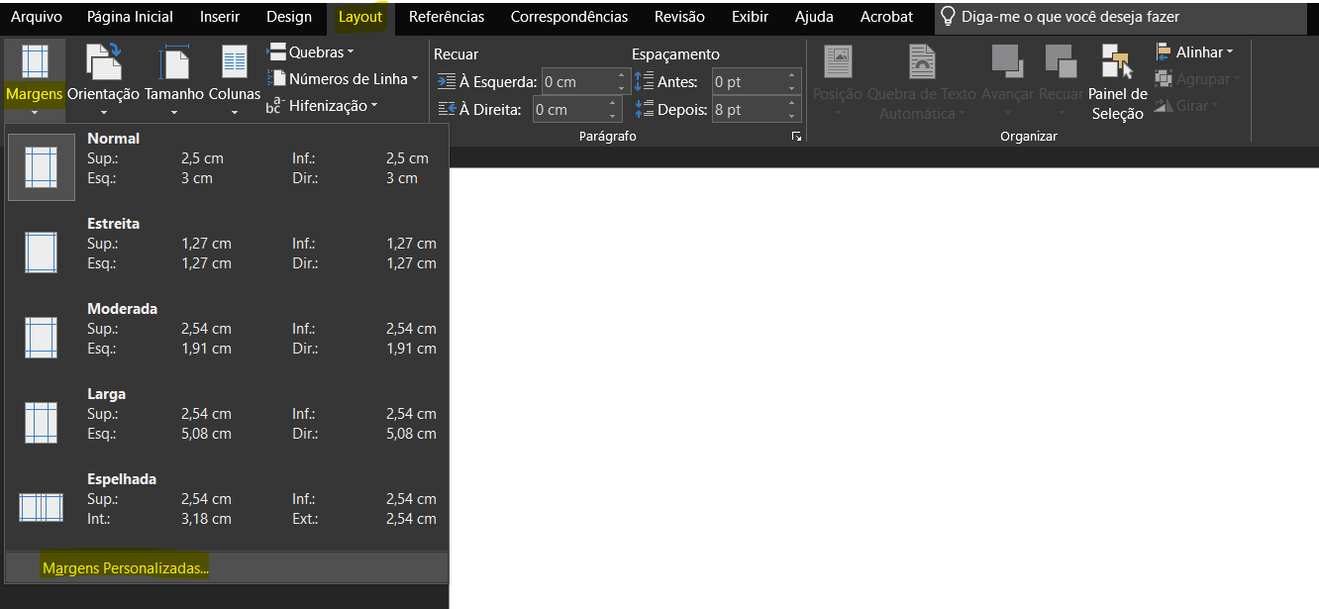Choose Margens Personalizadas option
The width and height of the screenshot is (1319, 609).
[x=126, y=567]
